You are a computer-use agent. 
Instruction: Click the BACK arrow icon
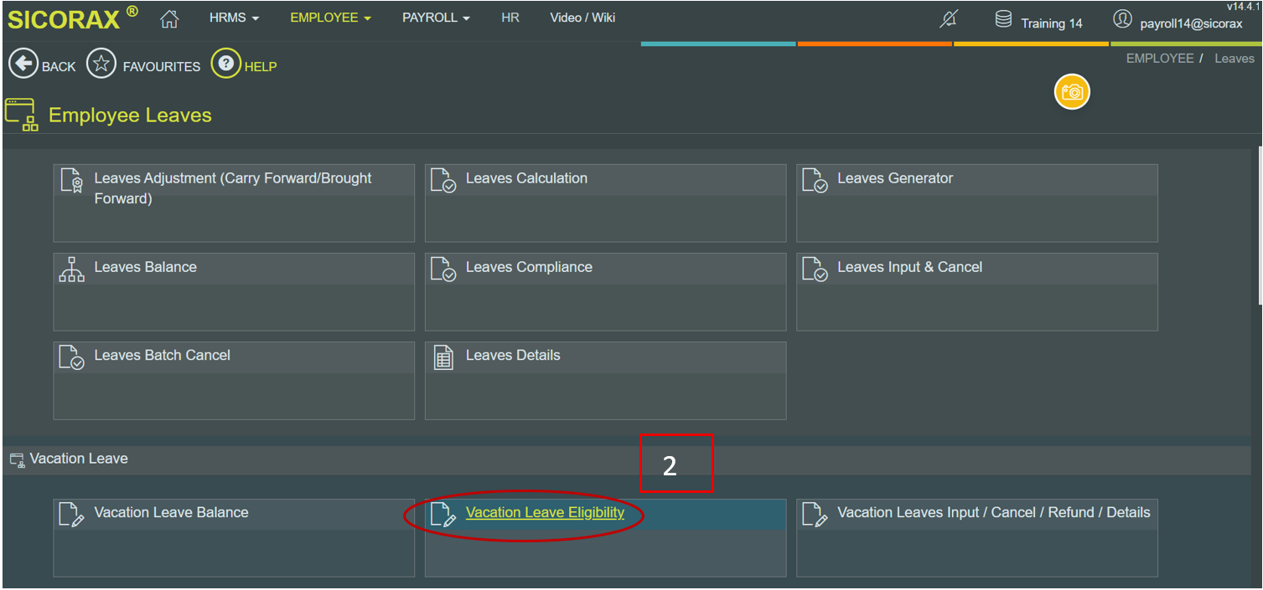click(23, 64)
